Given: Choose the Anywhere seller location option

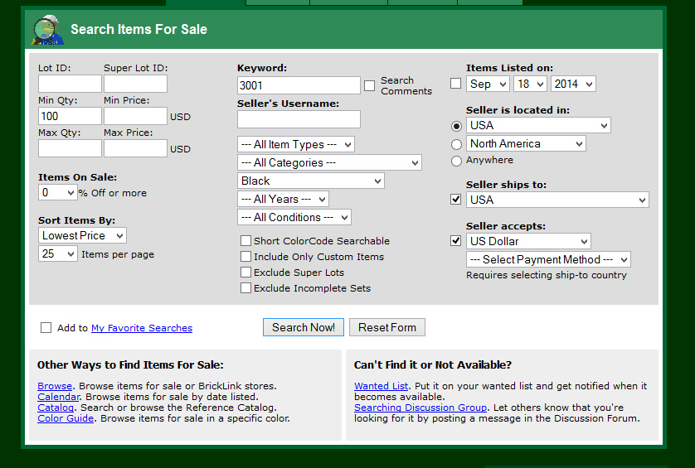Looking at the screenshot, I should [x=456, y=161].
